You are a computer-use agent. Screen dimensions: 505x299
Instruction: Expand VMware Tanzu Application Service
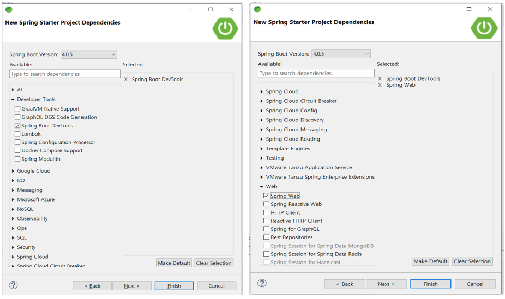pyautogui.click(x=262, y=168)
